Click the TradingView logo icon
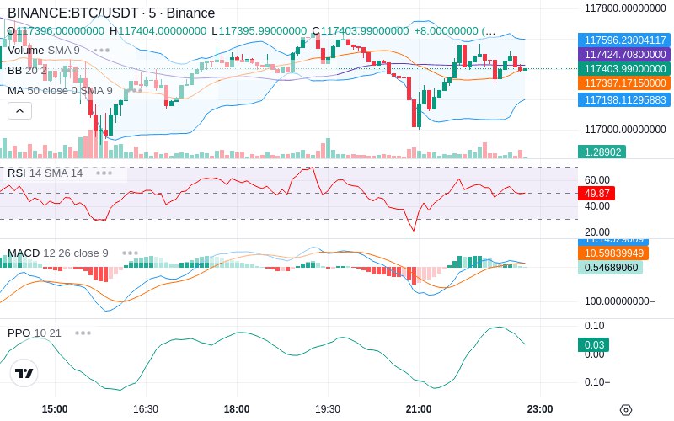674x421 pixels. pyautogui.click(x=24, y=373)
